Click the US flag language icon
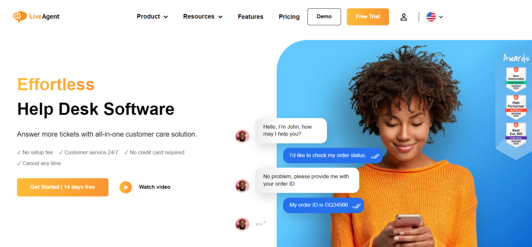 tap(431, 17)
